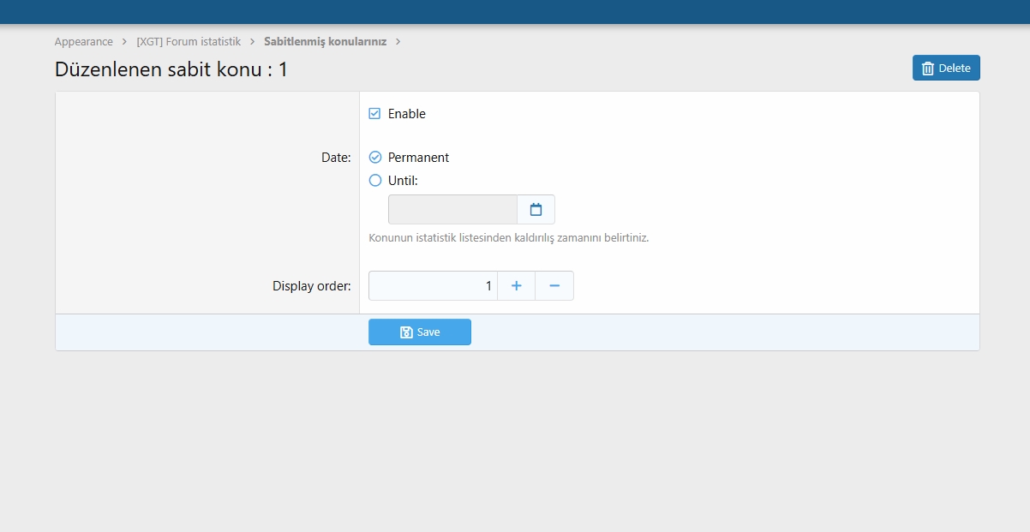Click the chevron after Appearance breadcrumb

click(124, 41)
